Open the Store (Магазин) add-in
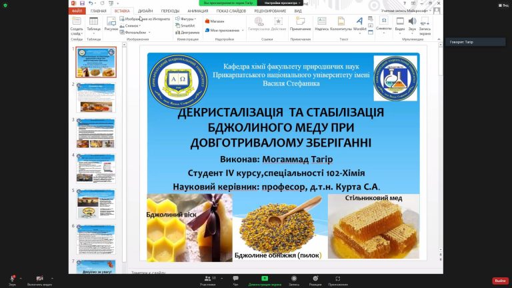The width and height of the screenshot is (512, 288). pyautogui.click(x=215, y=21)
